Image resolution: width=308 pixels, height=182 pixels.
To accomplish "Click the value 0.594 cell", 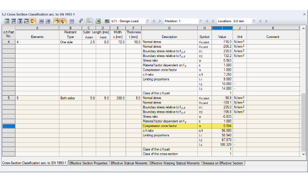I will tap(222, 126).
